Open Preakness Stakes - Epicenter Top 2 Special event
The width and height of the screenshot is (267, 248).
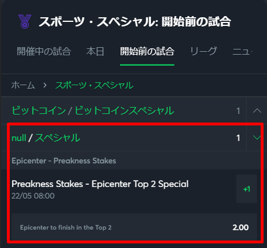pos(100,184)
